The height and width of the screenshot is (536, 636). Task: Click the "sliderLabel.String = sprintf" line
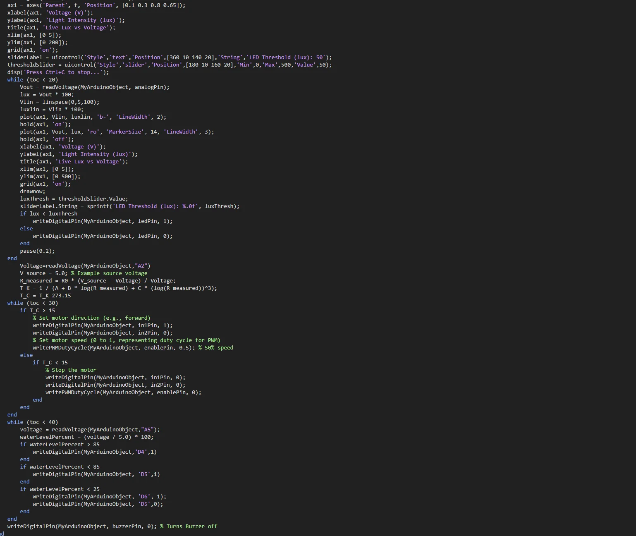click(130, 206)
